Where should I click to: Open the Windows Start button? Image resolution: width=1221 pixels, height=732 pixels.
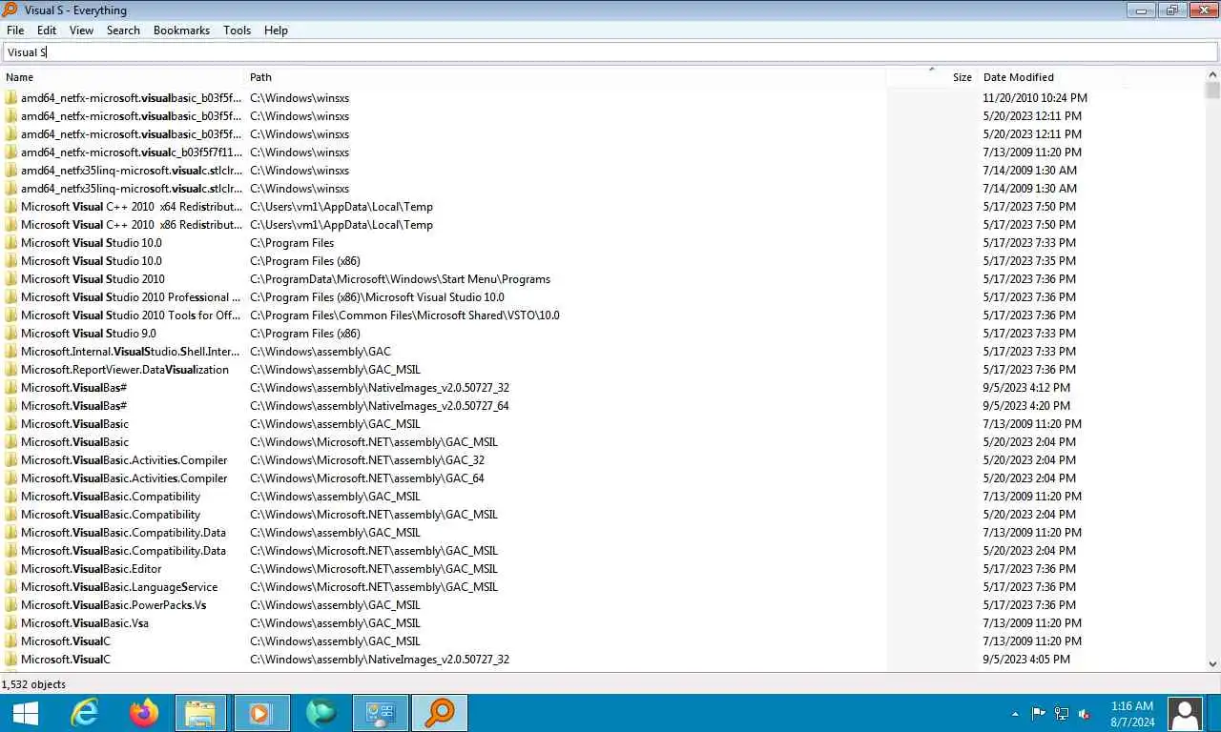26,712
